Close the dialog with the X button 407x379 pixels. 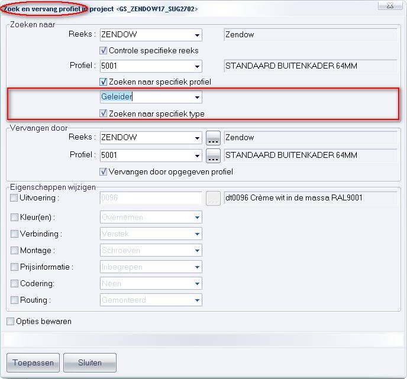pyautogui.click(x=390, y=6)
